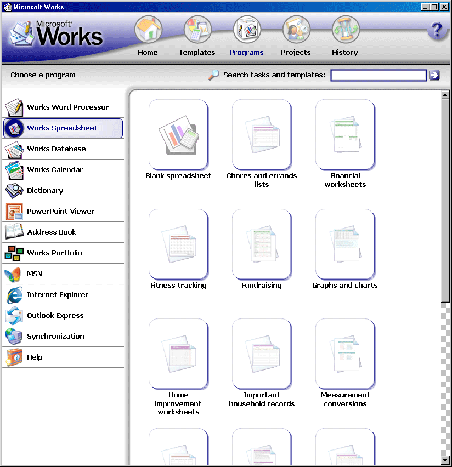Click the Fundraising label text
The image size is (452, 467).
(262, 286)
